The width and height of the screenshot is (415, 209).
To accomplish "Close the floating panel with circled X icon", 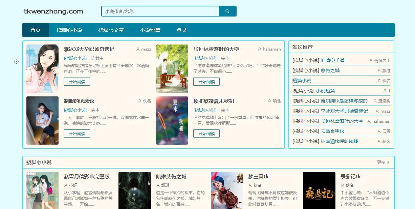I will [16, 61].
